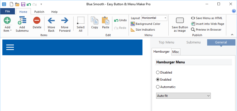This screenshot has width=237, height=111.
Task: Click the hamburger icon in menu preview
Action: tap(10, 47)
